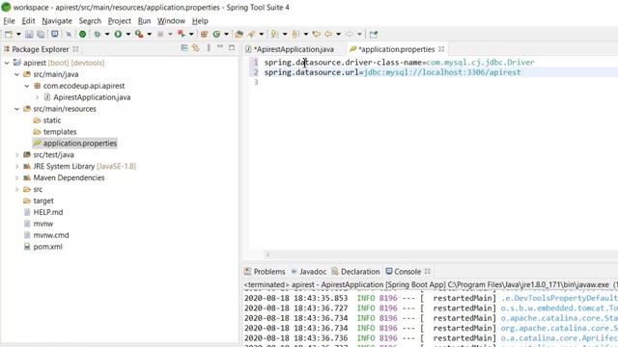Click the Run External Tools icon

coord(139,35)
